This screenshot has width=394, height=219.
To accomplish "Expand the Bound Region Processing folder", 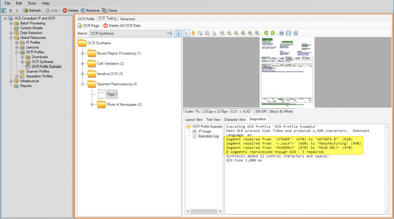I will pyautogui.click(x=83, y=53).
